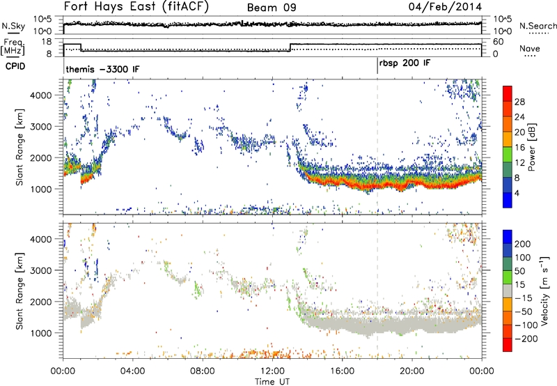Click the 'CPID' label

coord(15,66)
